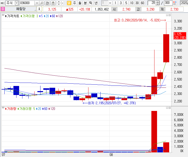Click the 최저:2,195 low annotation

pos(109,103)
